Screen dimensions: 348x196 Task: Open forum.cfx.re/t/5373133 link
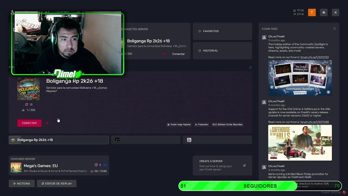pos(315,57)
